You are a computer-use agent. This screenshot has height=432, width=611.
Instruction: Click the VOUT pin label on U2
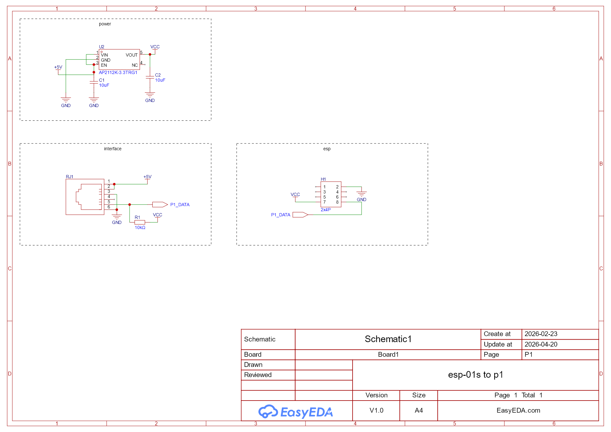click(x=132, y=55)
